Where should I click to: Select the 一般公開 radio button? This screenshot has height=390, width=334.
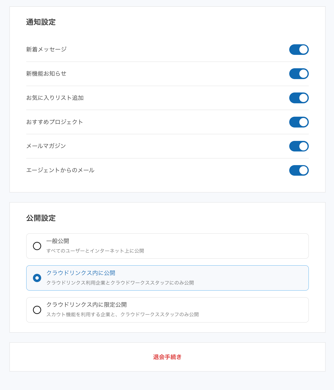[x=37, y=246]
